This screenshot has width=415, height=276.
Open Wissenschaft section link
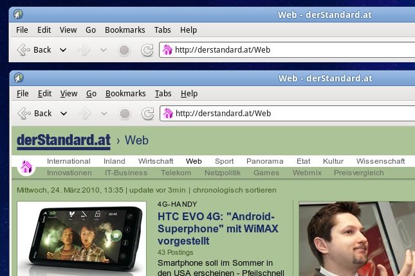point(381,161)
